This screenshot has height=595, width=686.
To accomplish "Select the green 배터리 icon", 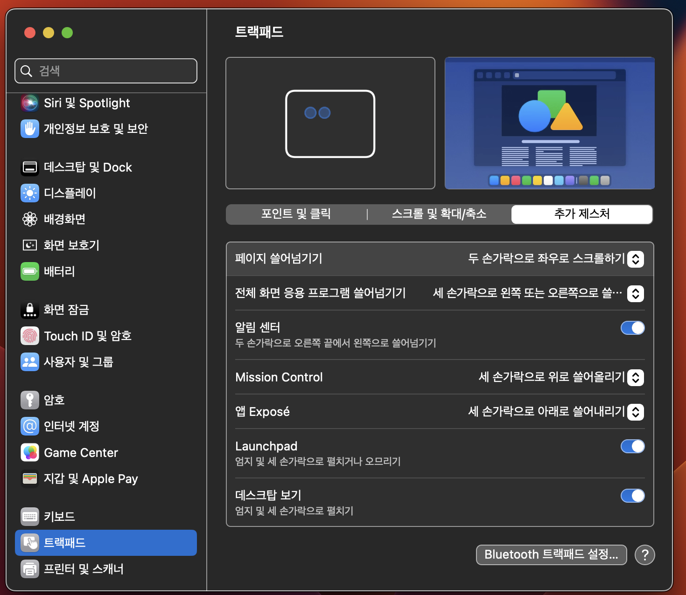I will pyautogui.click(x=30, y=271).
